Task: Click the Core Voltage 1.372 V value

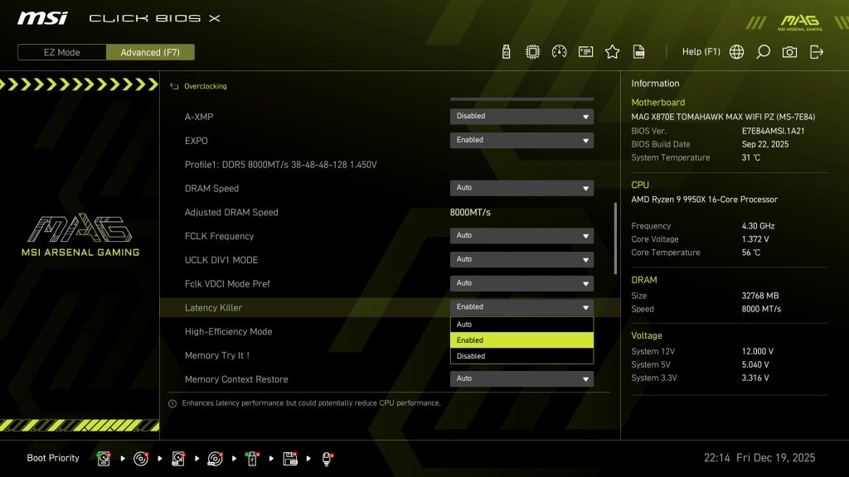Action: tap(754, 239)
